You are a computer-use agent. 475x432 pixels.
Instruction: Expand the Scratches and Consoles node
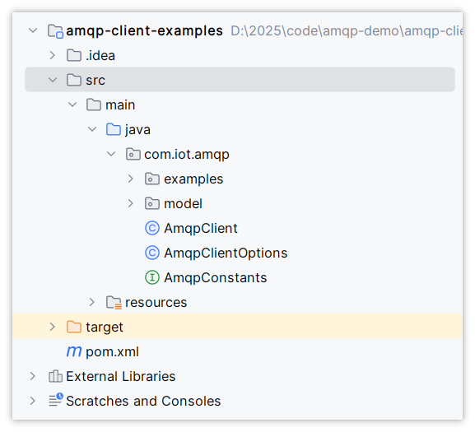coord(33,401)
